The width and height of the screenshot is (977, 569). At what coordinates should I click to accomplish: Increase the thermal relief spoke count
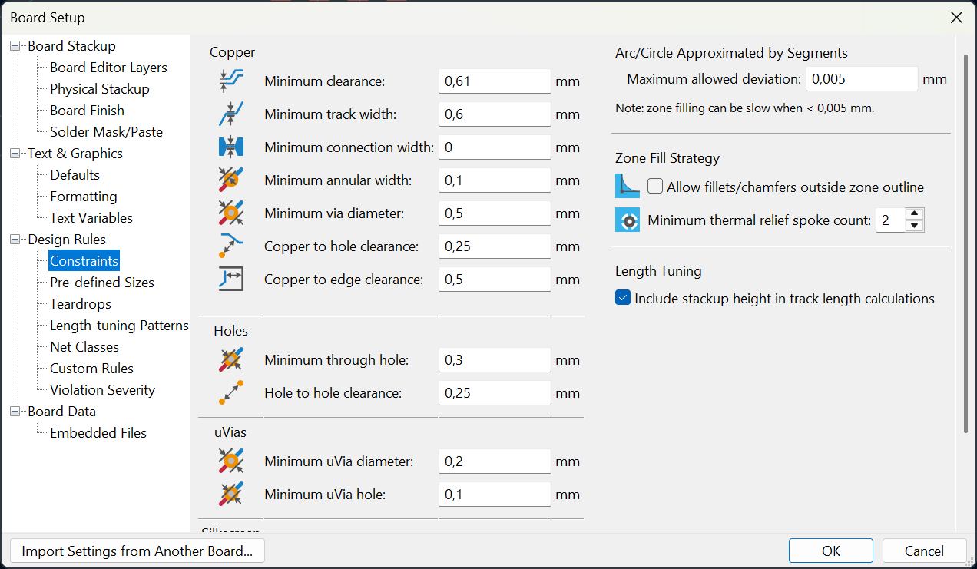click(x=914, y=214)
